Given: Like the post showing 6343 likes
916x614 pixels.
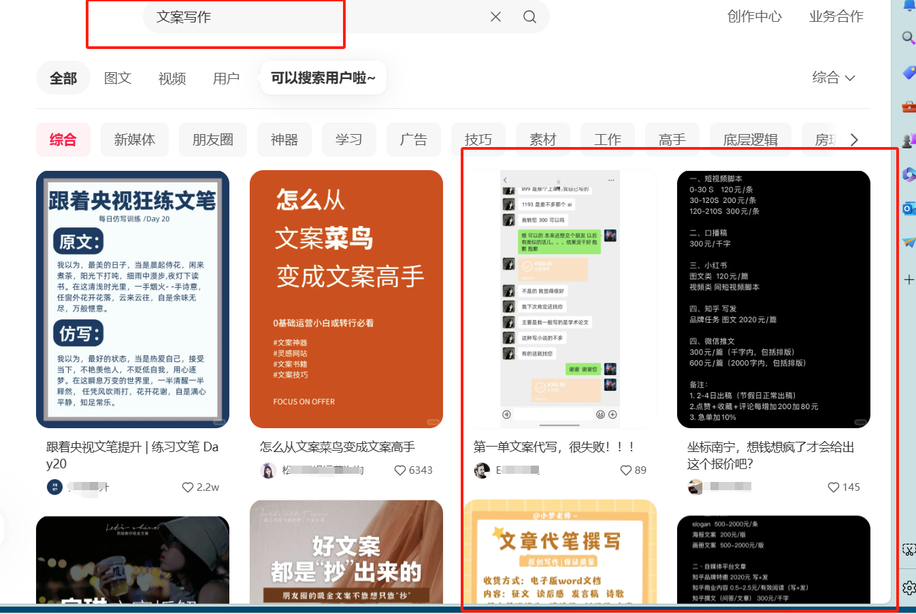Looking at the screenshot, I should (401, 470).
